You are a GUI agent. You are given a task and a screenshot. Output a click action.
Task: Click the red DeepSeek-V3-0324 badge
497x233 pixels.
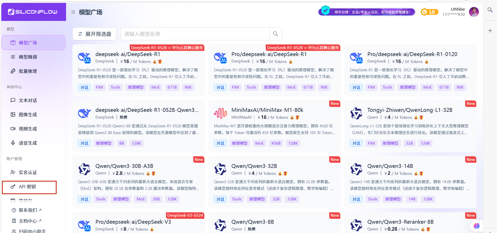click(185, 215)
